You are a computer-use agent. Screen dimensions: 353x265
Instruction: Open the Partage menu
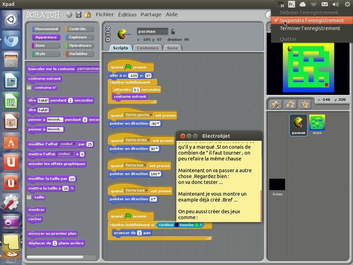click(x=151, y=14)
